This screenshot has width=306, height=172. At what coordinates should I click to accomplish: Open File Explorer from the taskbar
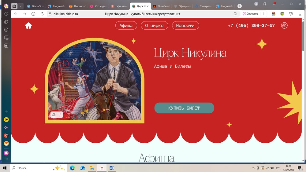tap(92, 168)
